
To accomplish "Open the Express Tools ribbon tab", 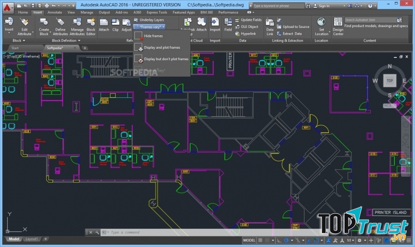I will coord(157,12).
